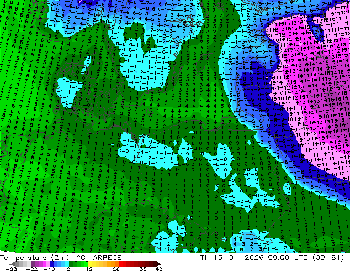Click the "-28" legend scale label
This screenshot has width=350, height=271.
click(11, 269)
